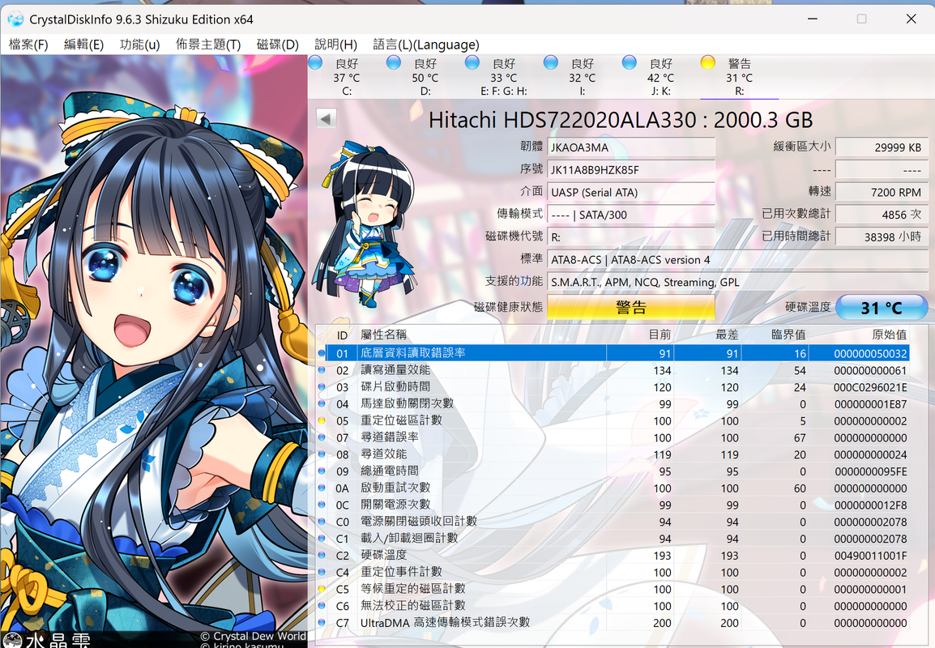Click status dot of attribute C4 row
The height and width of the screenshot is (648, 935).
click(322, 573)
